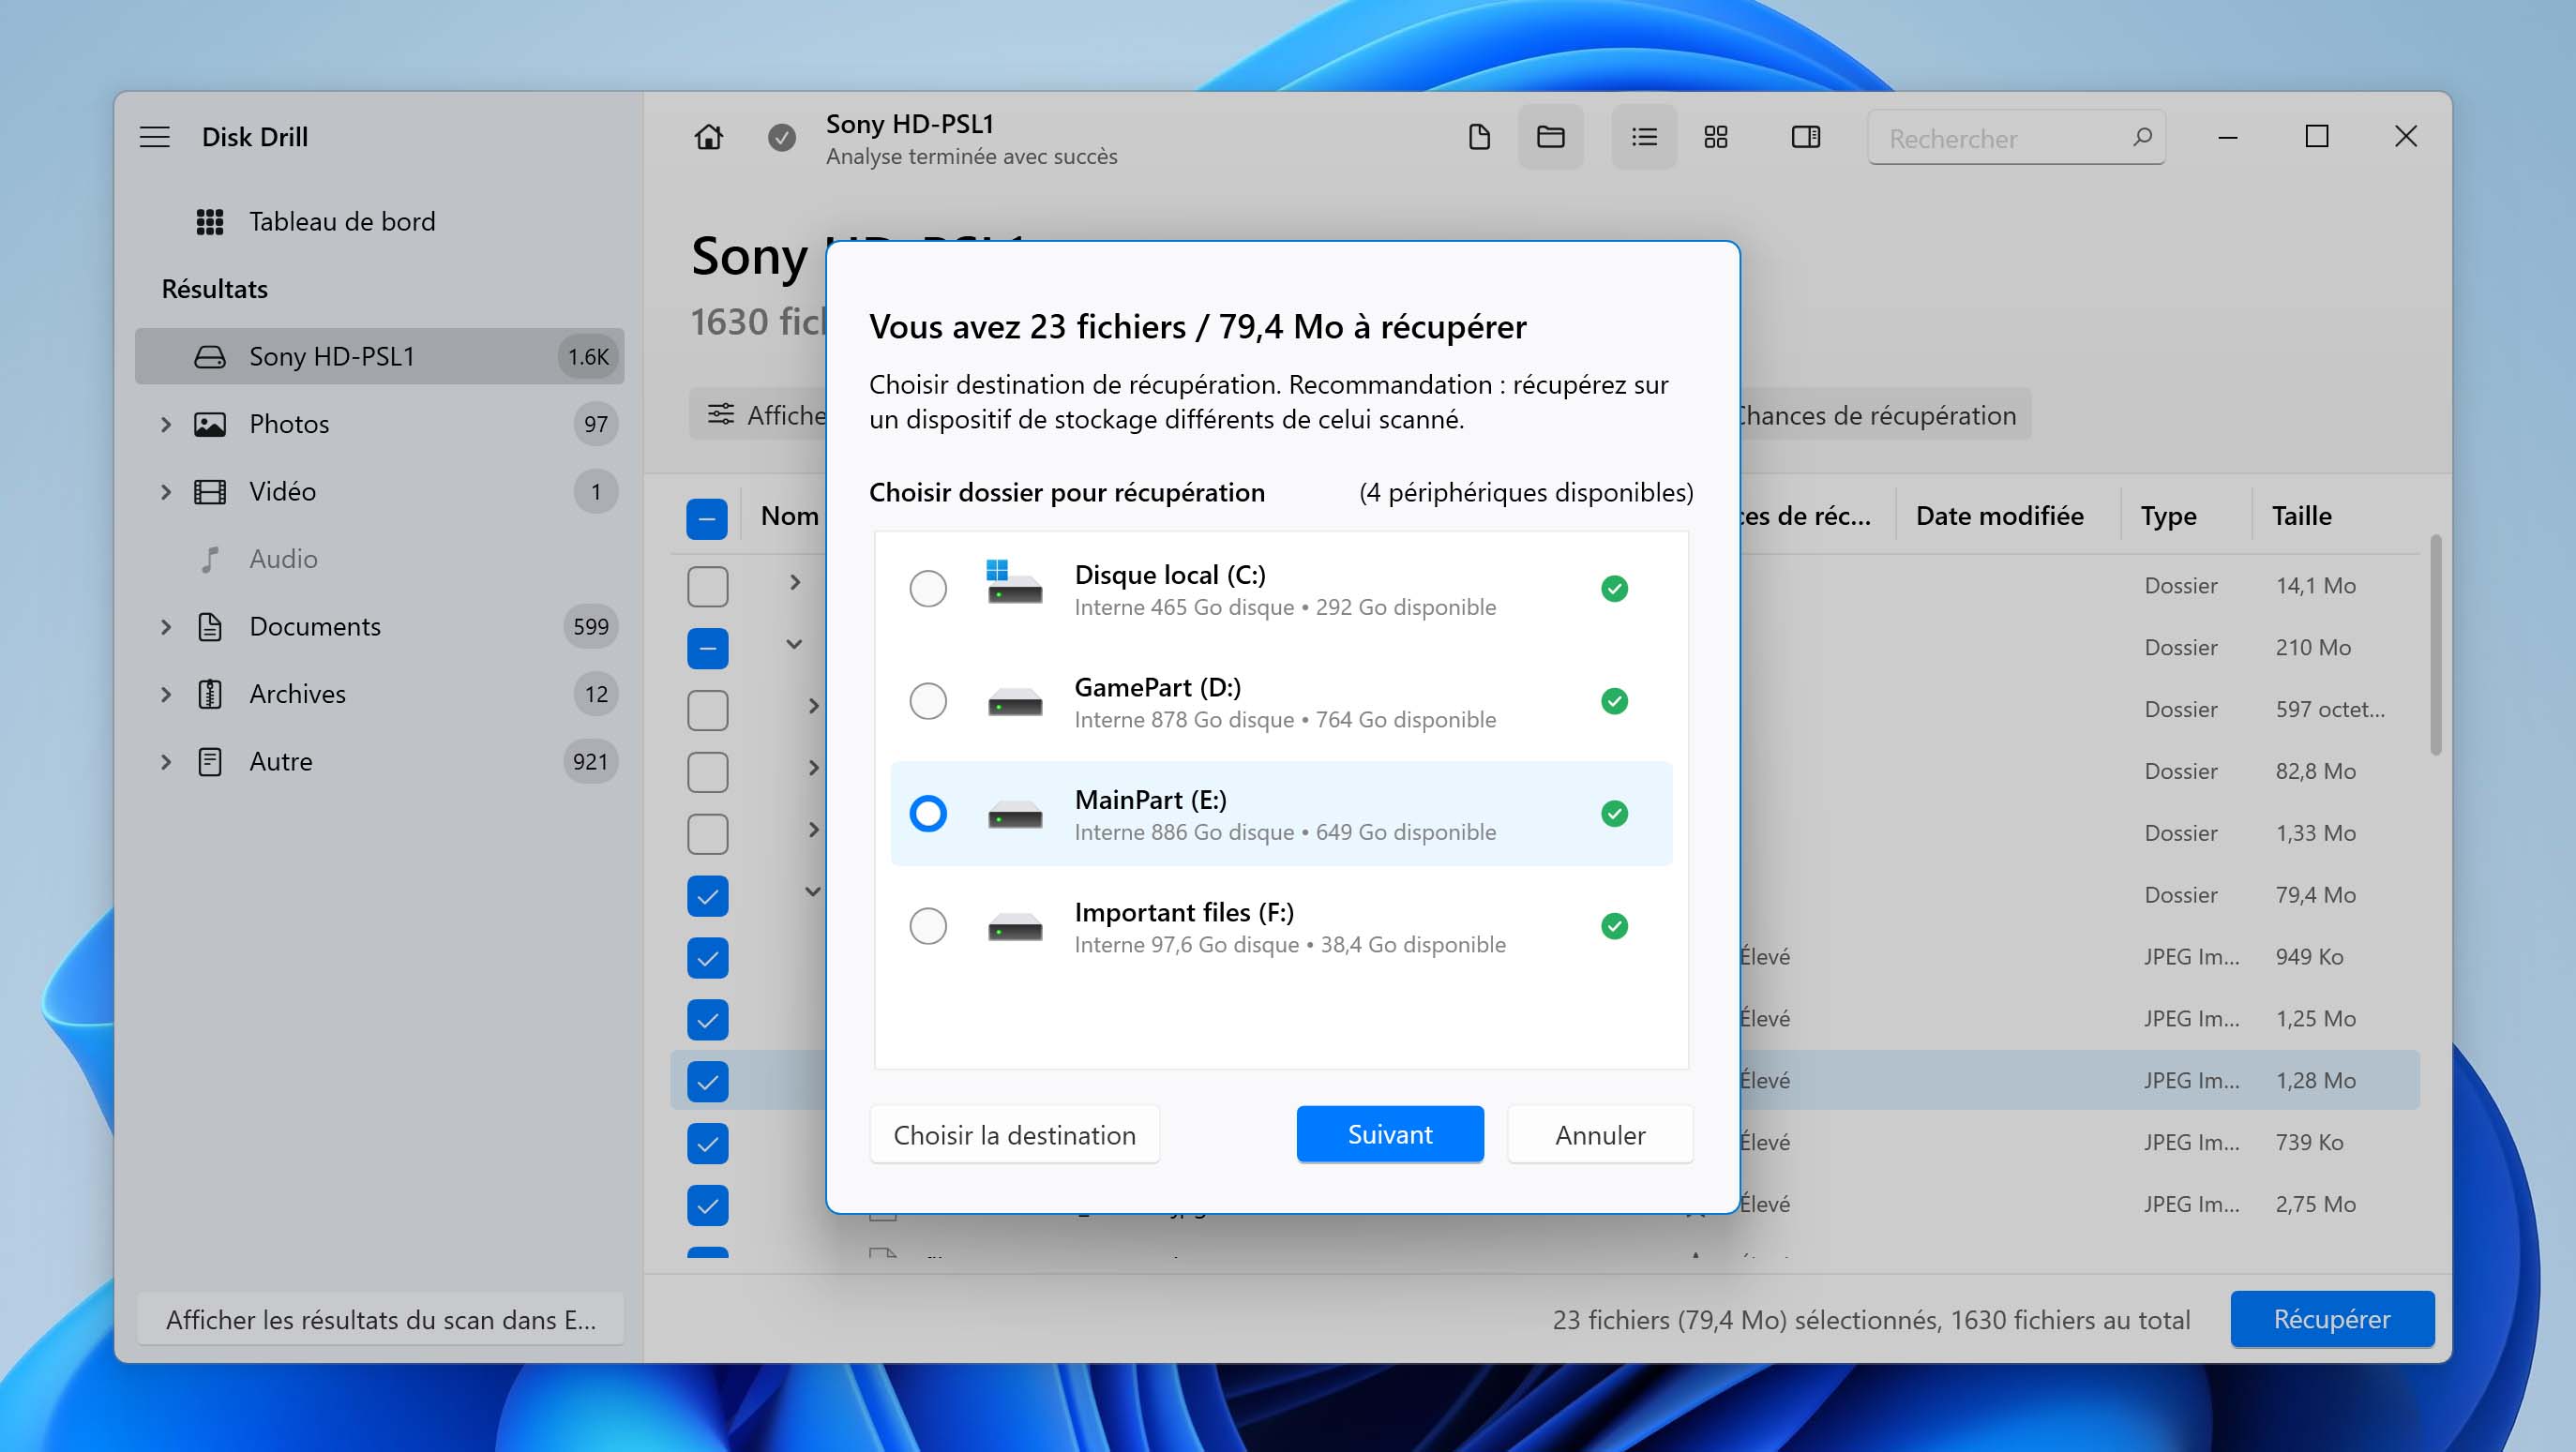Toggle the preview pane icon
This screenshot has width=2576, height=1452.
coord(1806,137)
